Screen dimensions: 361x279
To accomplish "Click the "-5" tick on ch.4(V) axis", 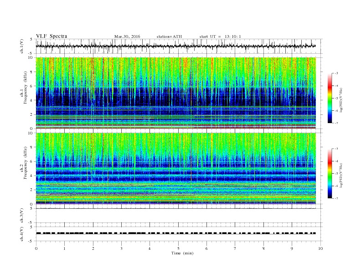I will coord(31,241).
